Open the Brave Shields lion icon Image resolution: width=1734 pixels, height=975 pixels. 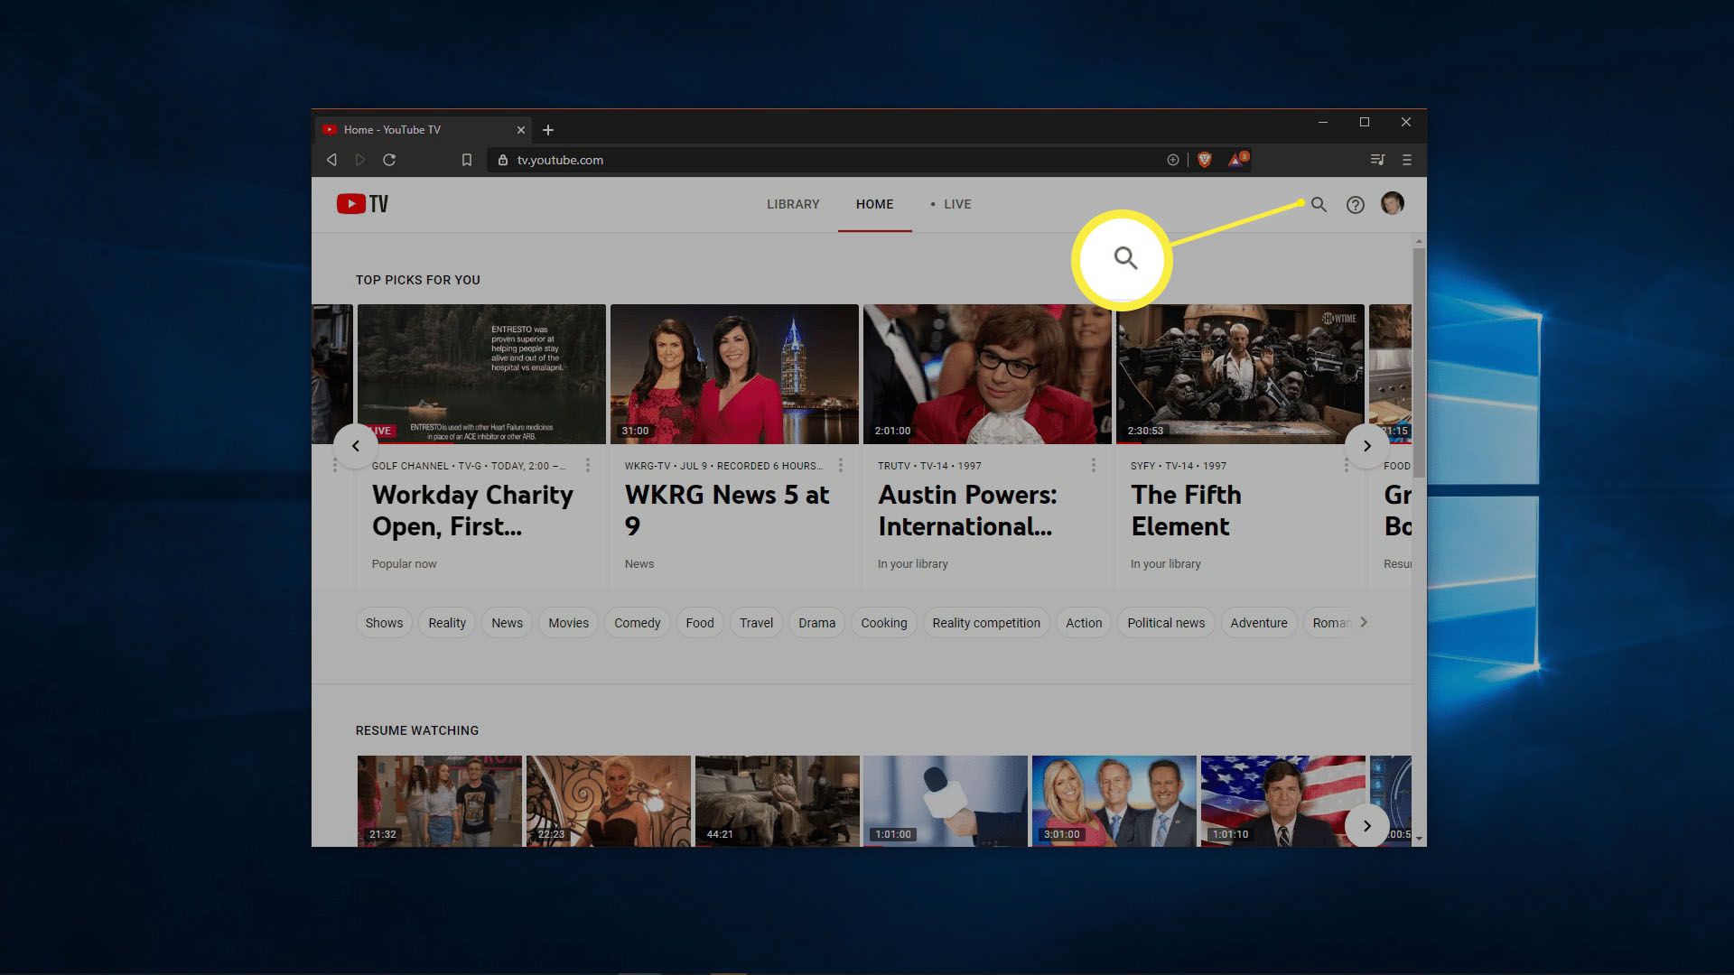click(1204, 160)
